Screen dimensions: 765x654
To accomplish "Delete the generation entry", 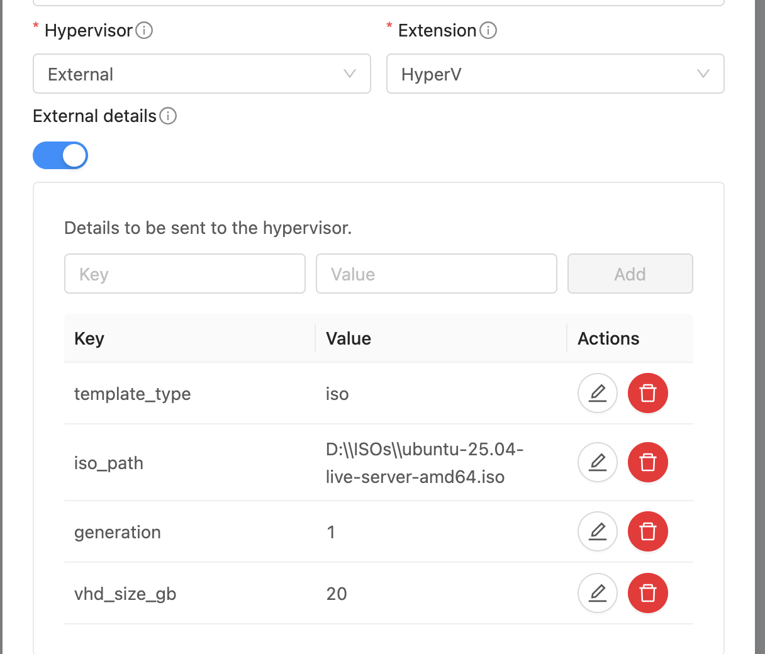I will coord(647,532).
